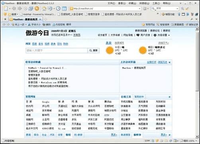200x144 pixels.
Task: Click the 清除记录 clear records tool
Action: pyautogui.click(x=192, y=25)
